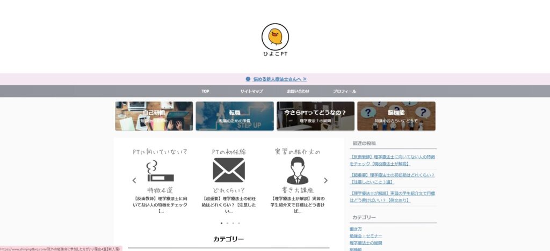The height and width of the screenshot is (251, 550).
Task: Open プロフィール in the navigation bar
Action: pos(344,91)
